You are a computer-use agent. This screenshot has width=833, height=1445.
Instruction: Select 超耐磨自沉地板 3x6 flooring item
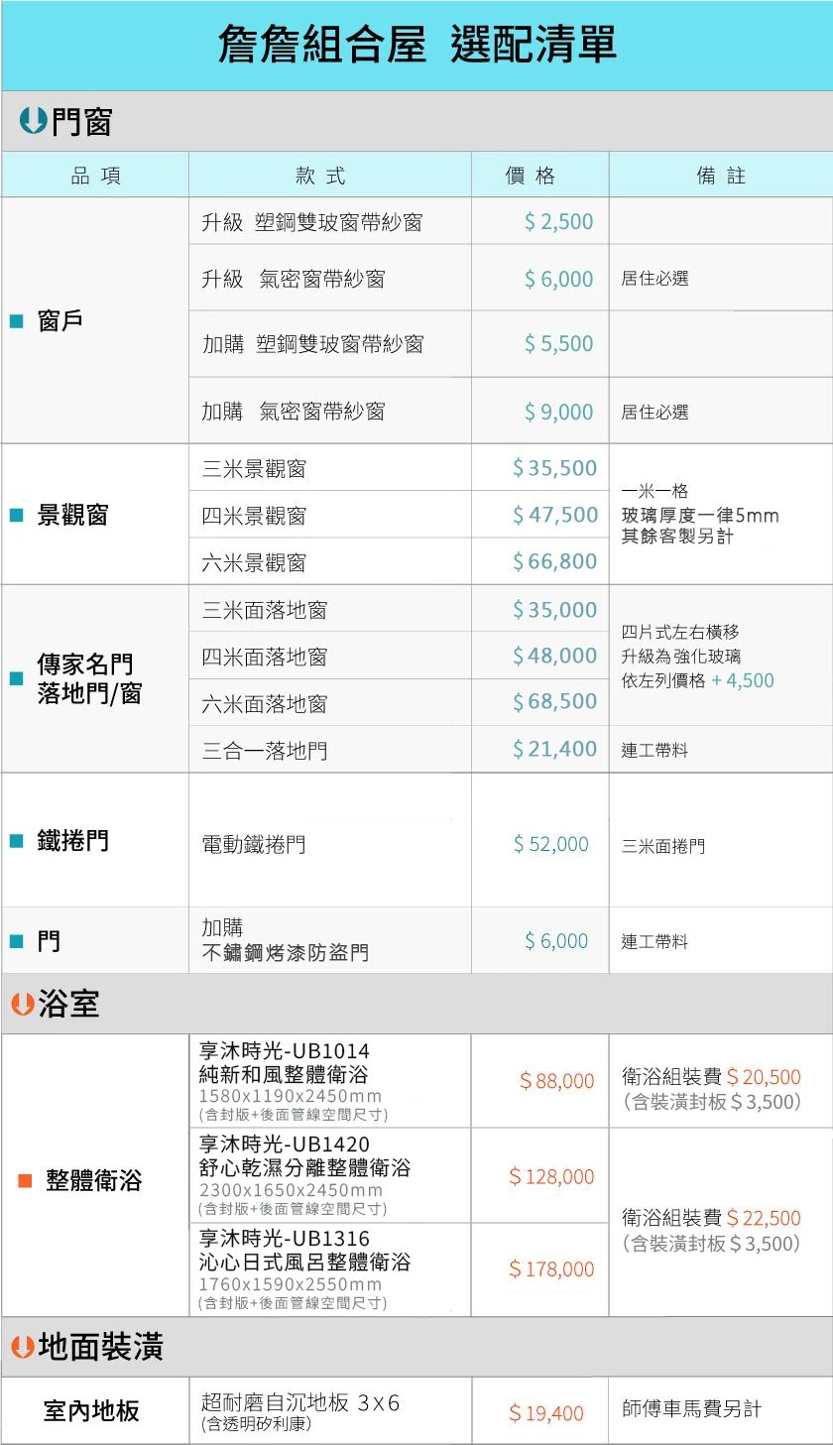[299, 1403]
